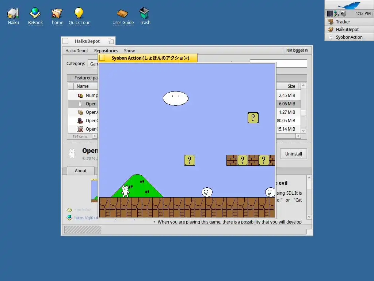Click the smiling round enemy near center
Viewport: 374px width, 281px height.
coord(207,192)
